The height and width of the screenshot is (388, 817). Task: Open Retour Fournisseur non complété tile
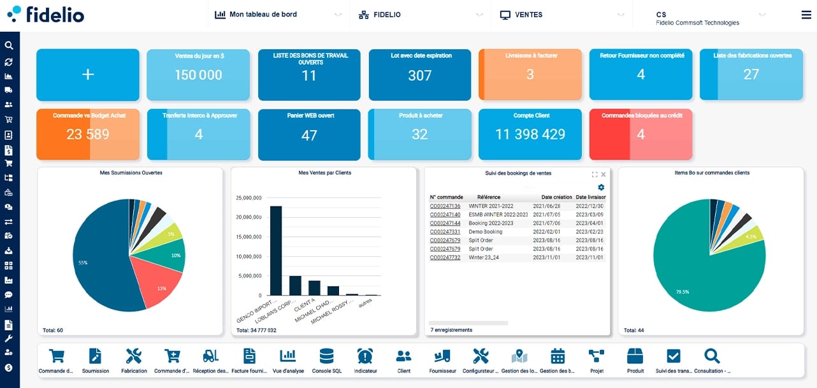(641, 75)
